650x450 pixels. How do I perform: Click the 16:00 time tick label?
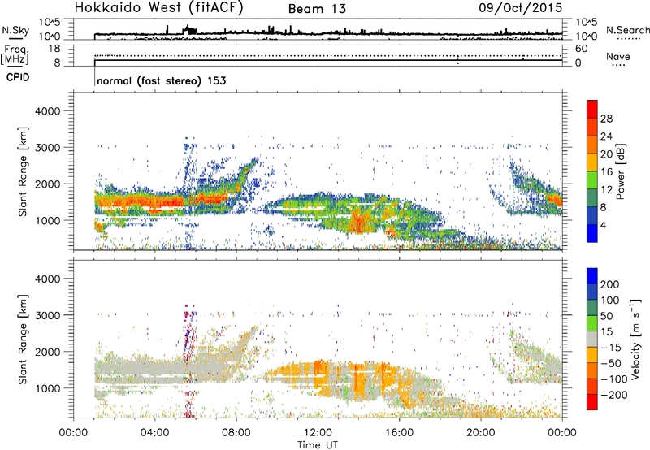pyautogui.click(x=399, y=433)
